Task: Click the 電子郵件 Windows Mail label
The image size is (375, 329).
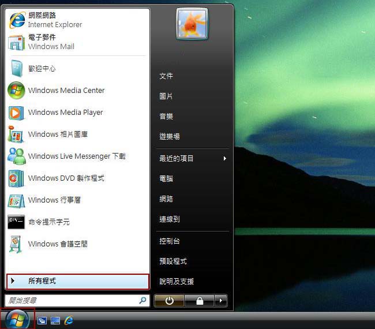Action: point(51,42)
